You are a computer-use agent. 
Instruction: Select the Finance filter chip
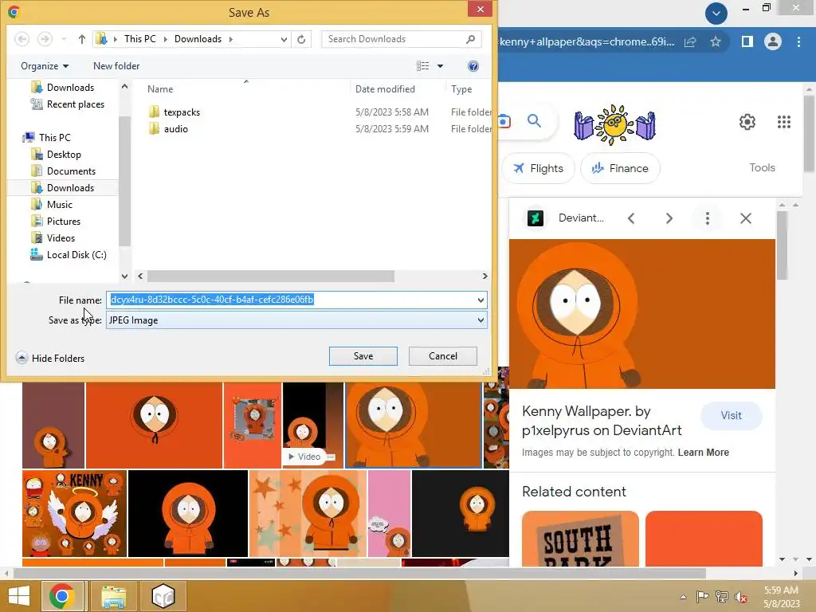pyautogui.click(x=620, y=168)
